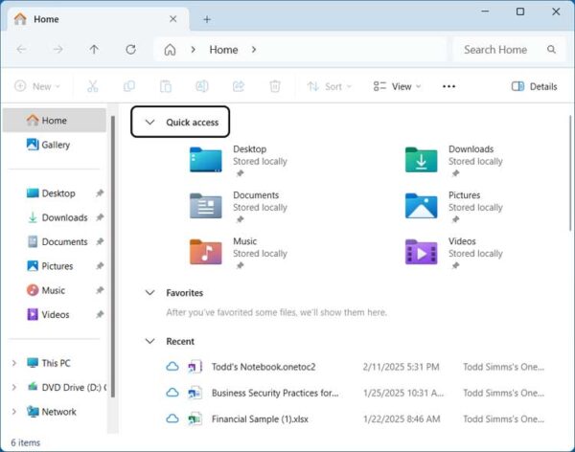Open the Music folder icon in Quick access
The height and width of the screenshot is (452, 575).
coord(206,253)
